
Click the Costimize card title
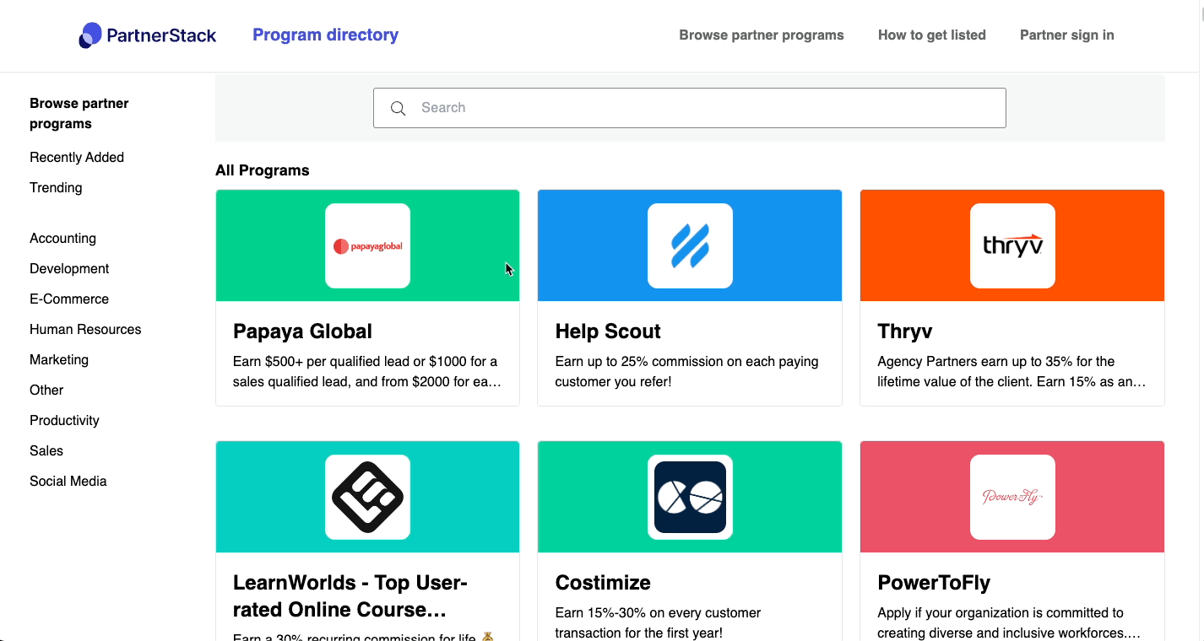pos(603,583)
